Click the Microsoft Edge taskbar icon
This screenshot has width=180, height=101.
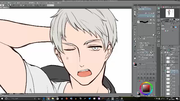(44, 98)
